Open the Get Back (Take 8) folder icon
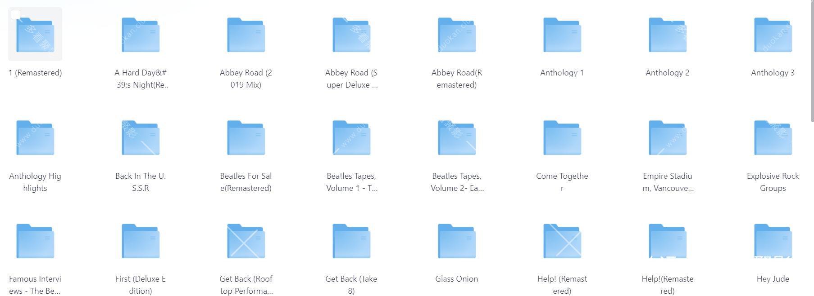 [x=351, y=241]
